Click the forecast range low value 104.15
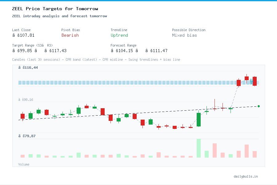 coord(122,51)
